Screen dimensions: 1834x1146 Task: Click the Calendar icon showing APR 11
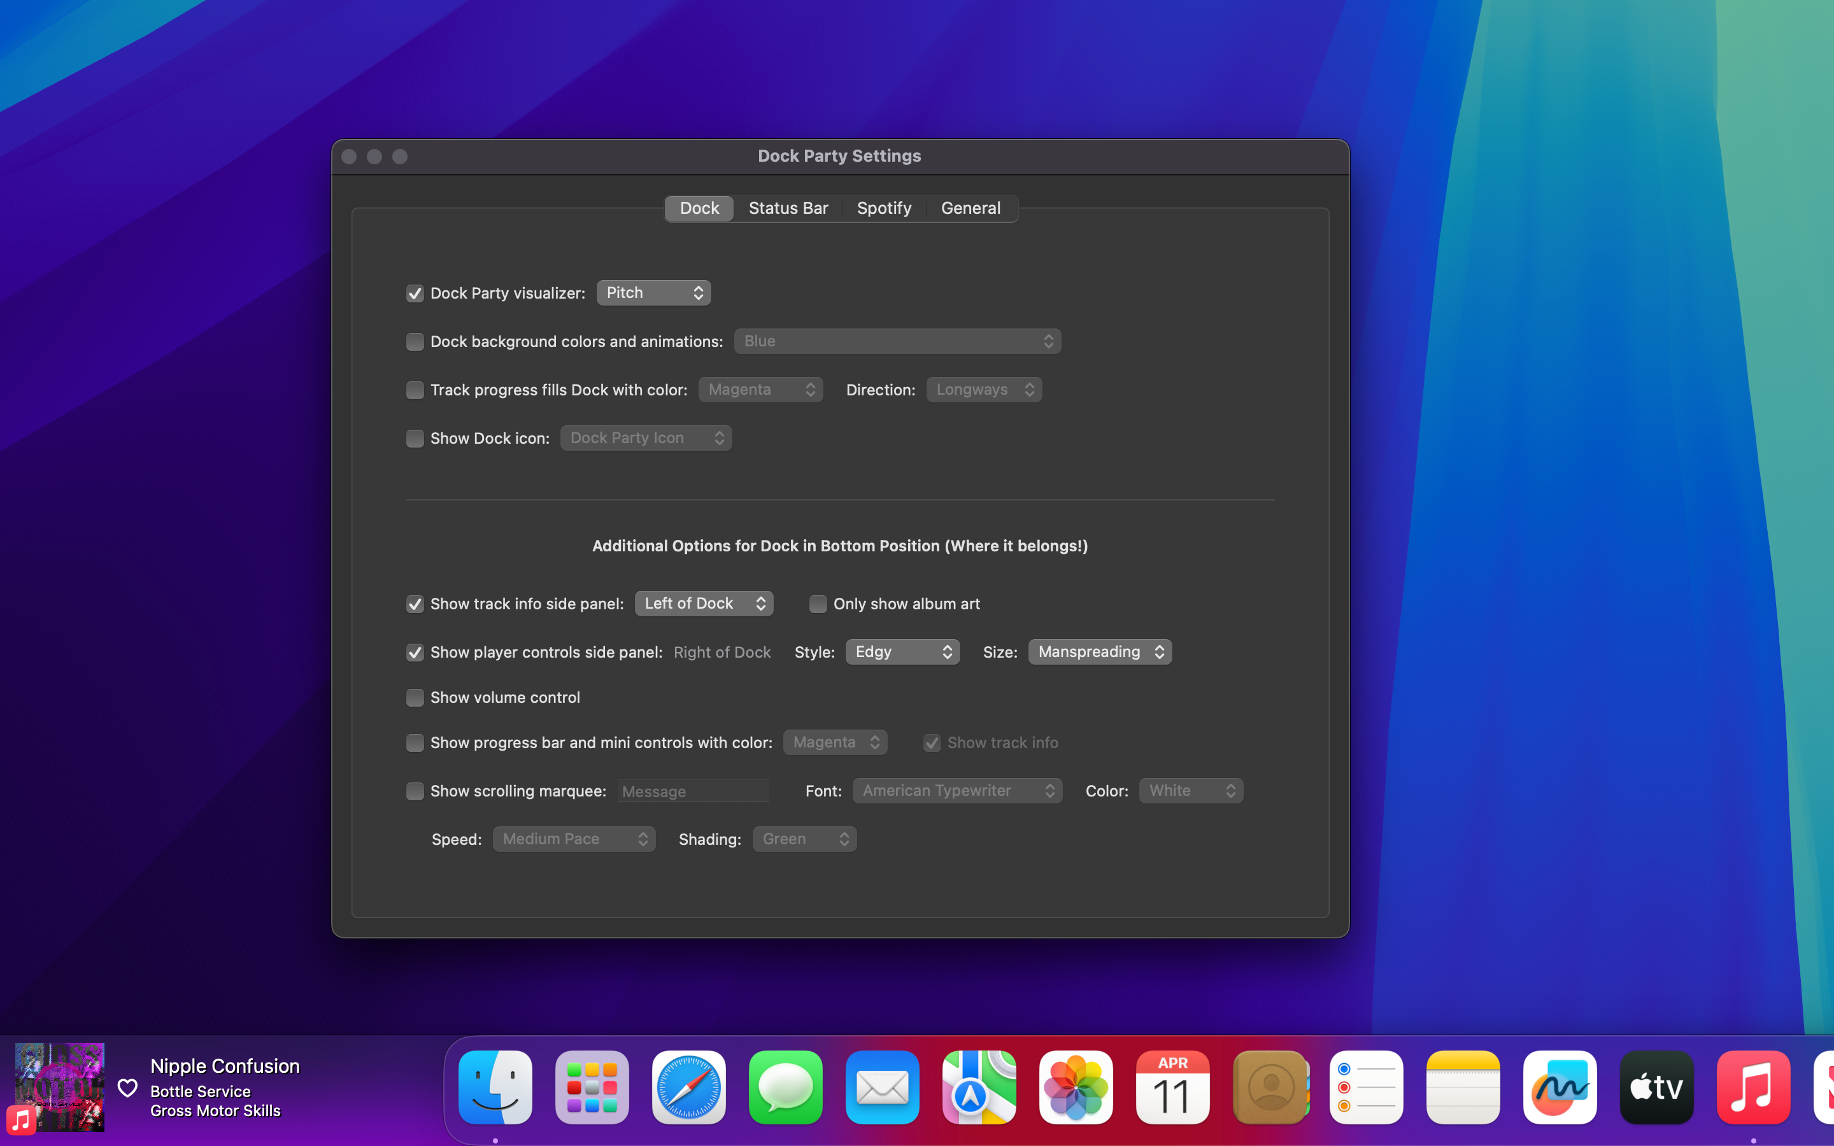[x=1172, y=1087]
